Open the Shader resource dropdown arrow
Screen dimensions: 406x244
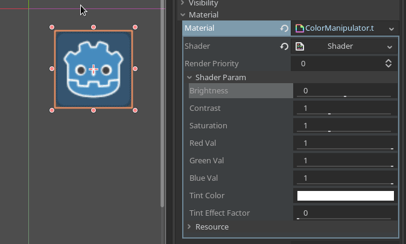(x=390, y=47)
